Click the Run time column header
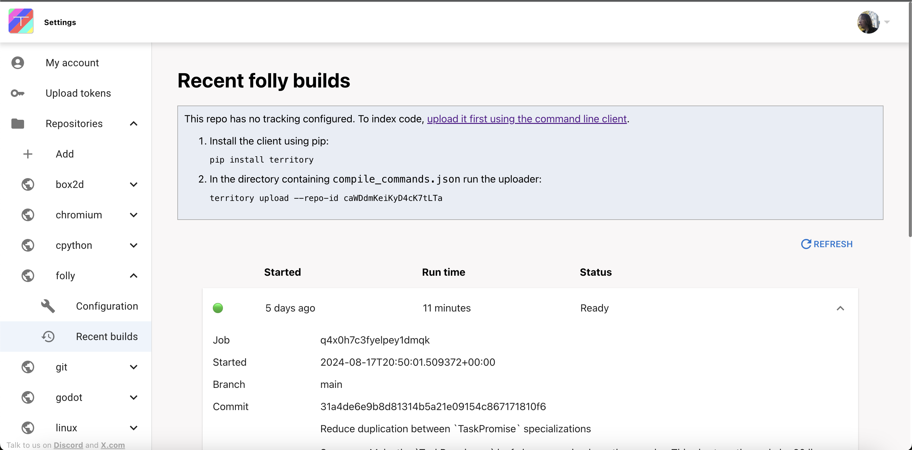Screen dimensions: 912x450 pyautogui.click(x=443, y=272)
